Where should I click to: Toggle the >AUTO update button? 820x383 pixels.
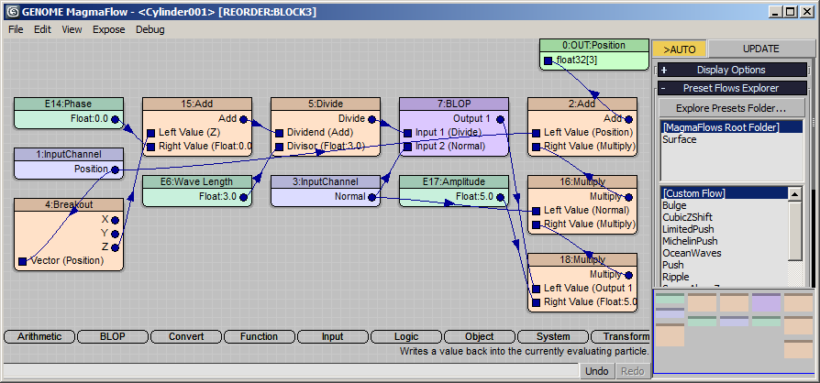click(680, 49)
